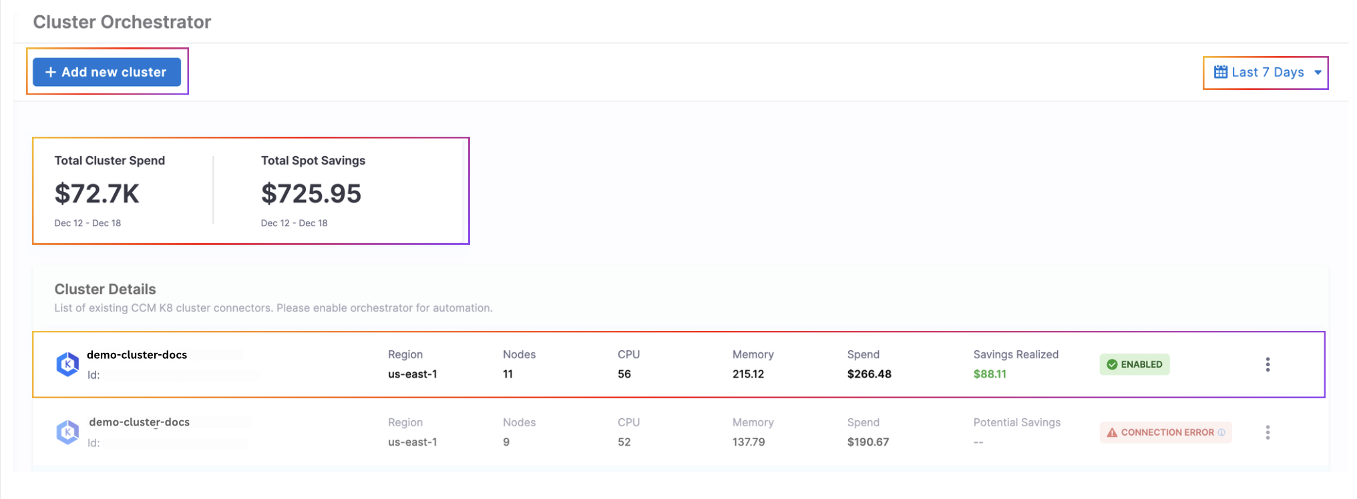The width and height of the screenshot is (1357, 499).
Task: Select the Total Cluster Spend $72.7K card
Action: (110, 192)
